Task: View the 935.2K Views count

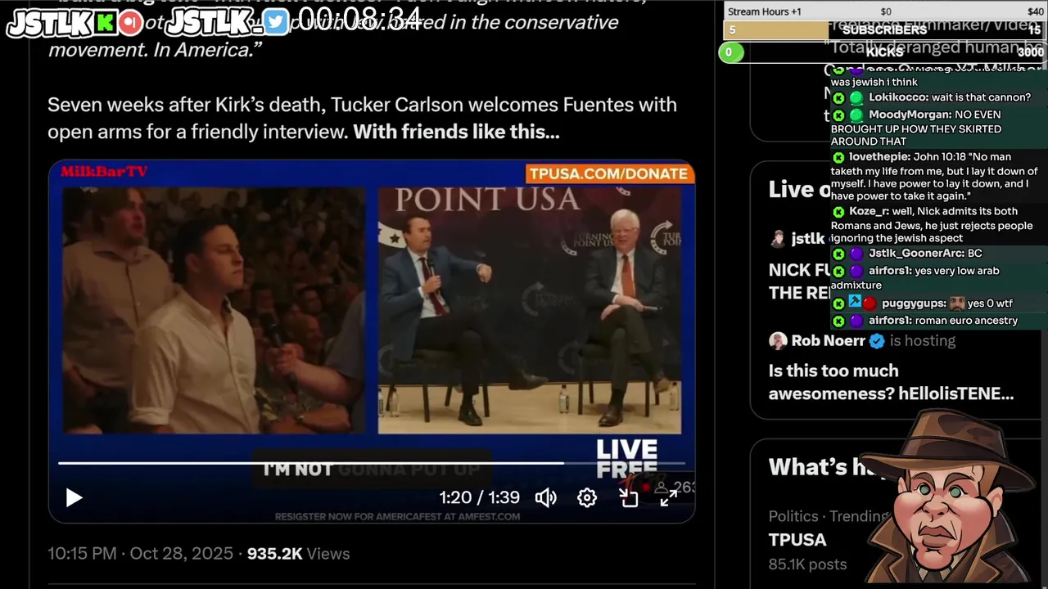Action: click(298, 554)
